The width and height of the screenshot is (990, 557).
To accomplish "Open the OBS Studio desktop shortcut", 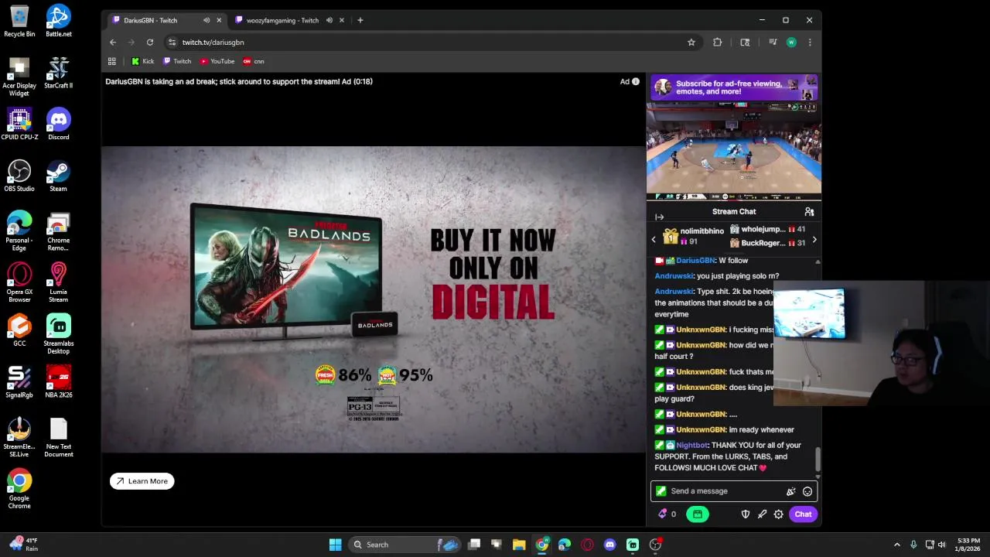I will (19, 176).
